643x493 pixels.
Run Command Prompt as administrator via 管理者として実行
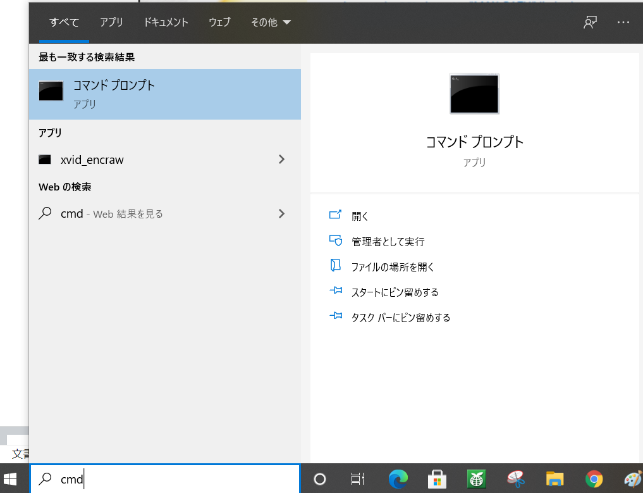click(388, 241)
